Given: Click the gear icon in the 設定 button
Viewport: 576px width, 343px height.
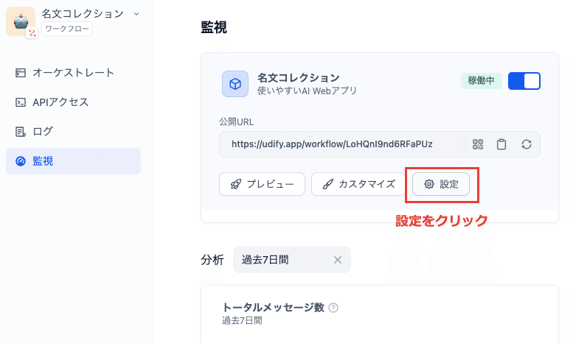Looking at the screenshot, I should click(x=429, y=184).
